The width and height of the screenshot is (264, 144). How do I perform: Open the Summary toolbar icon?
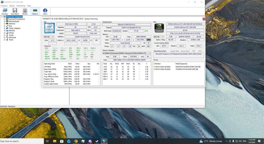[x=5, y=11]
